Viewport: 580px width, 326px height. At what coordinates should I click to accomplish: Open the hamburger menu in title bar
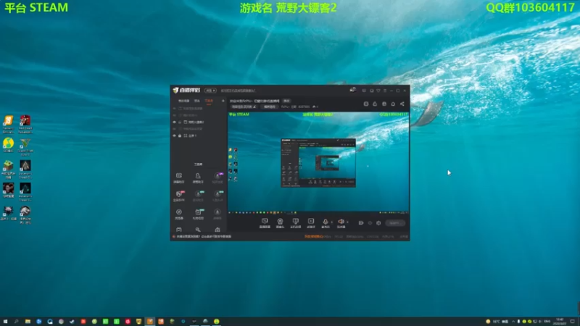385,91
